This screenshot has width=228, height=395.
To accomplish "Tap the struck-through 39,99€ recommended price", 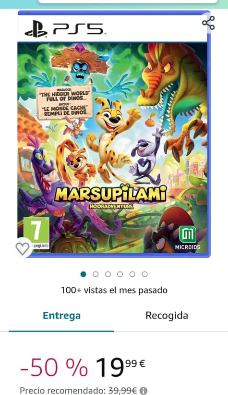I will click(122, 391).
